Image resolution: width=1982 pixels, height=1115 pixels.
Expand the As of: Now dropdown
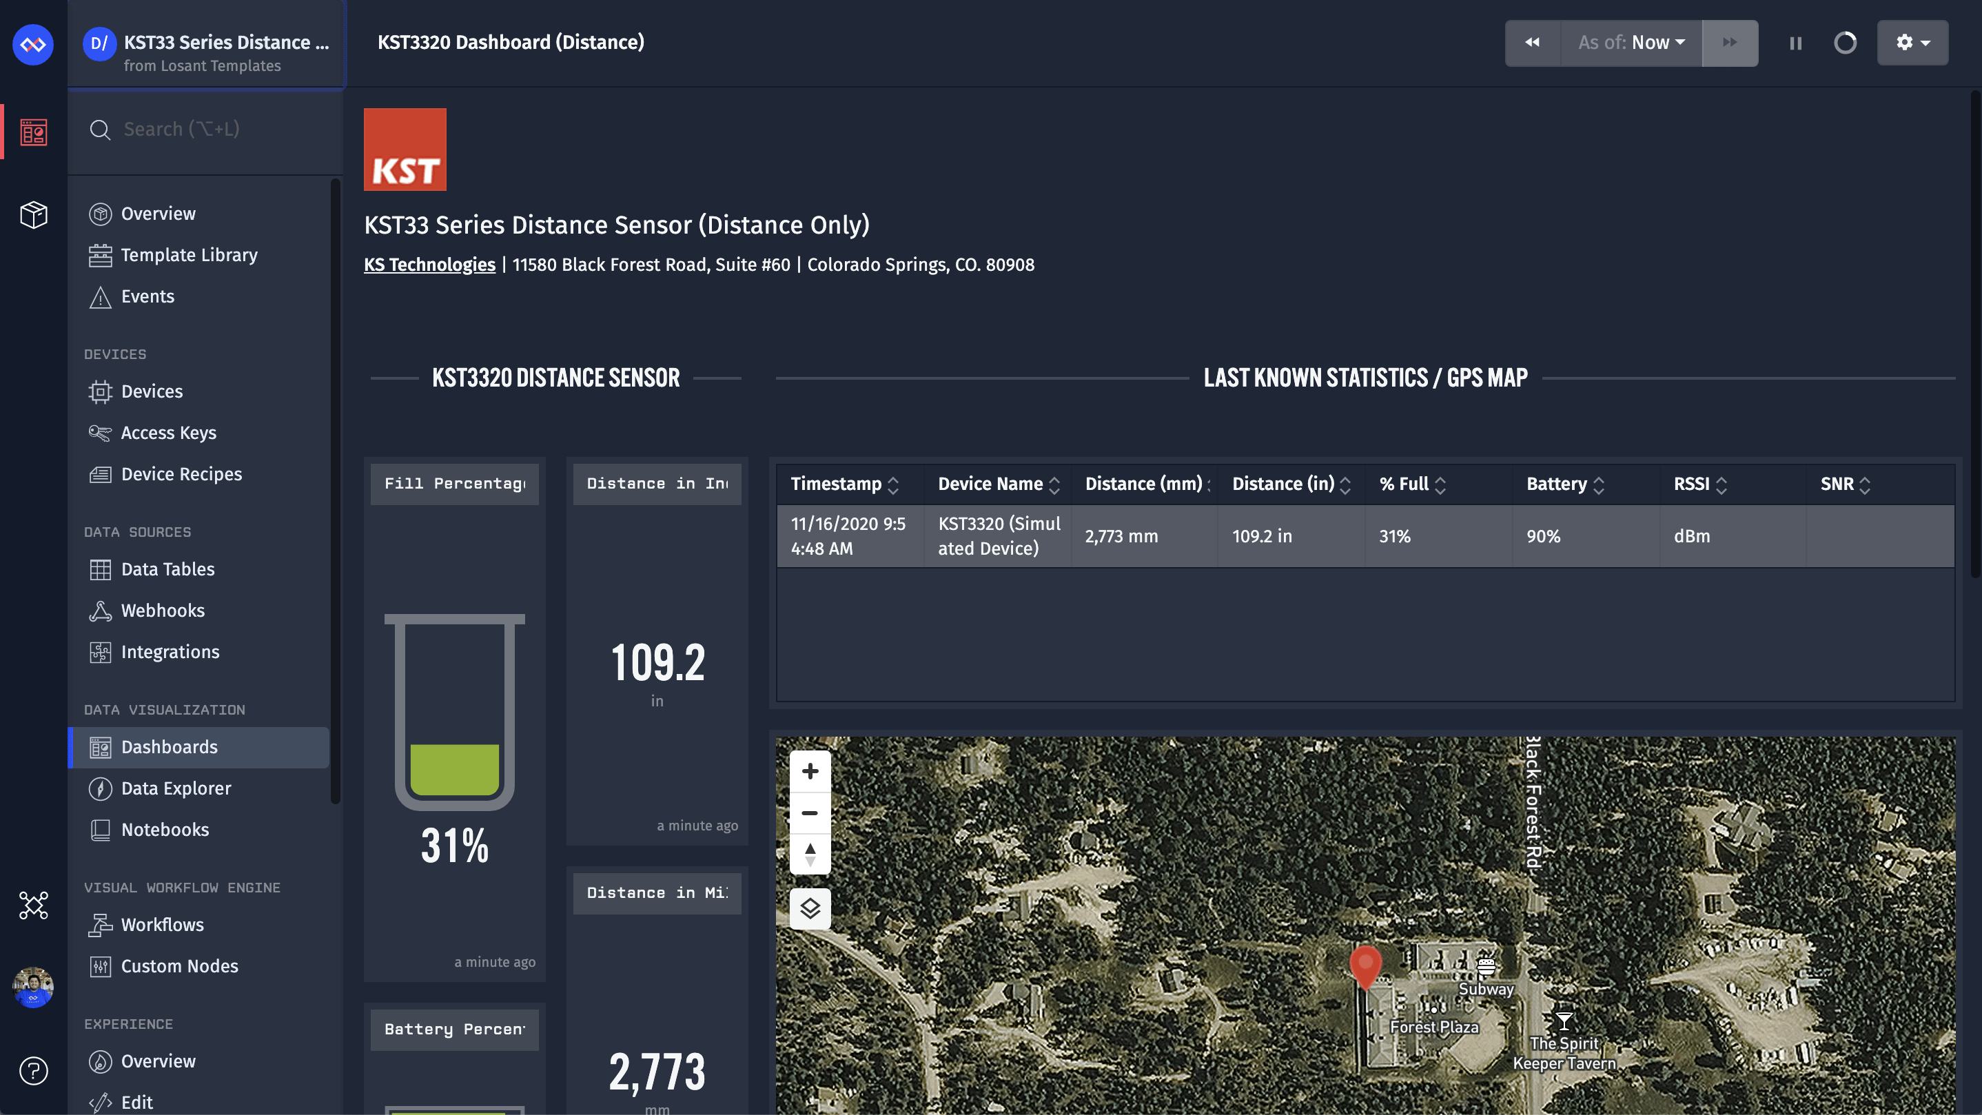[1631, 42]
